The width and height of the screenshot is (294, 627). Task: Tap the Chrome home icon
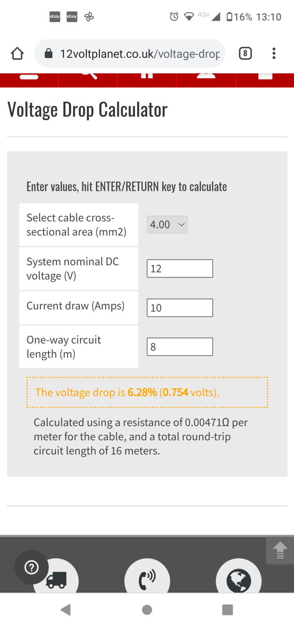pos(17,53)
